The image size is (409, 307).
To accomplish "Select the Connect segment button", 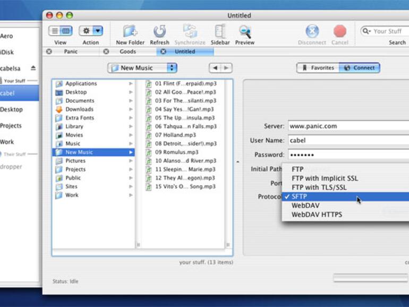I will 360,68.
